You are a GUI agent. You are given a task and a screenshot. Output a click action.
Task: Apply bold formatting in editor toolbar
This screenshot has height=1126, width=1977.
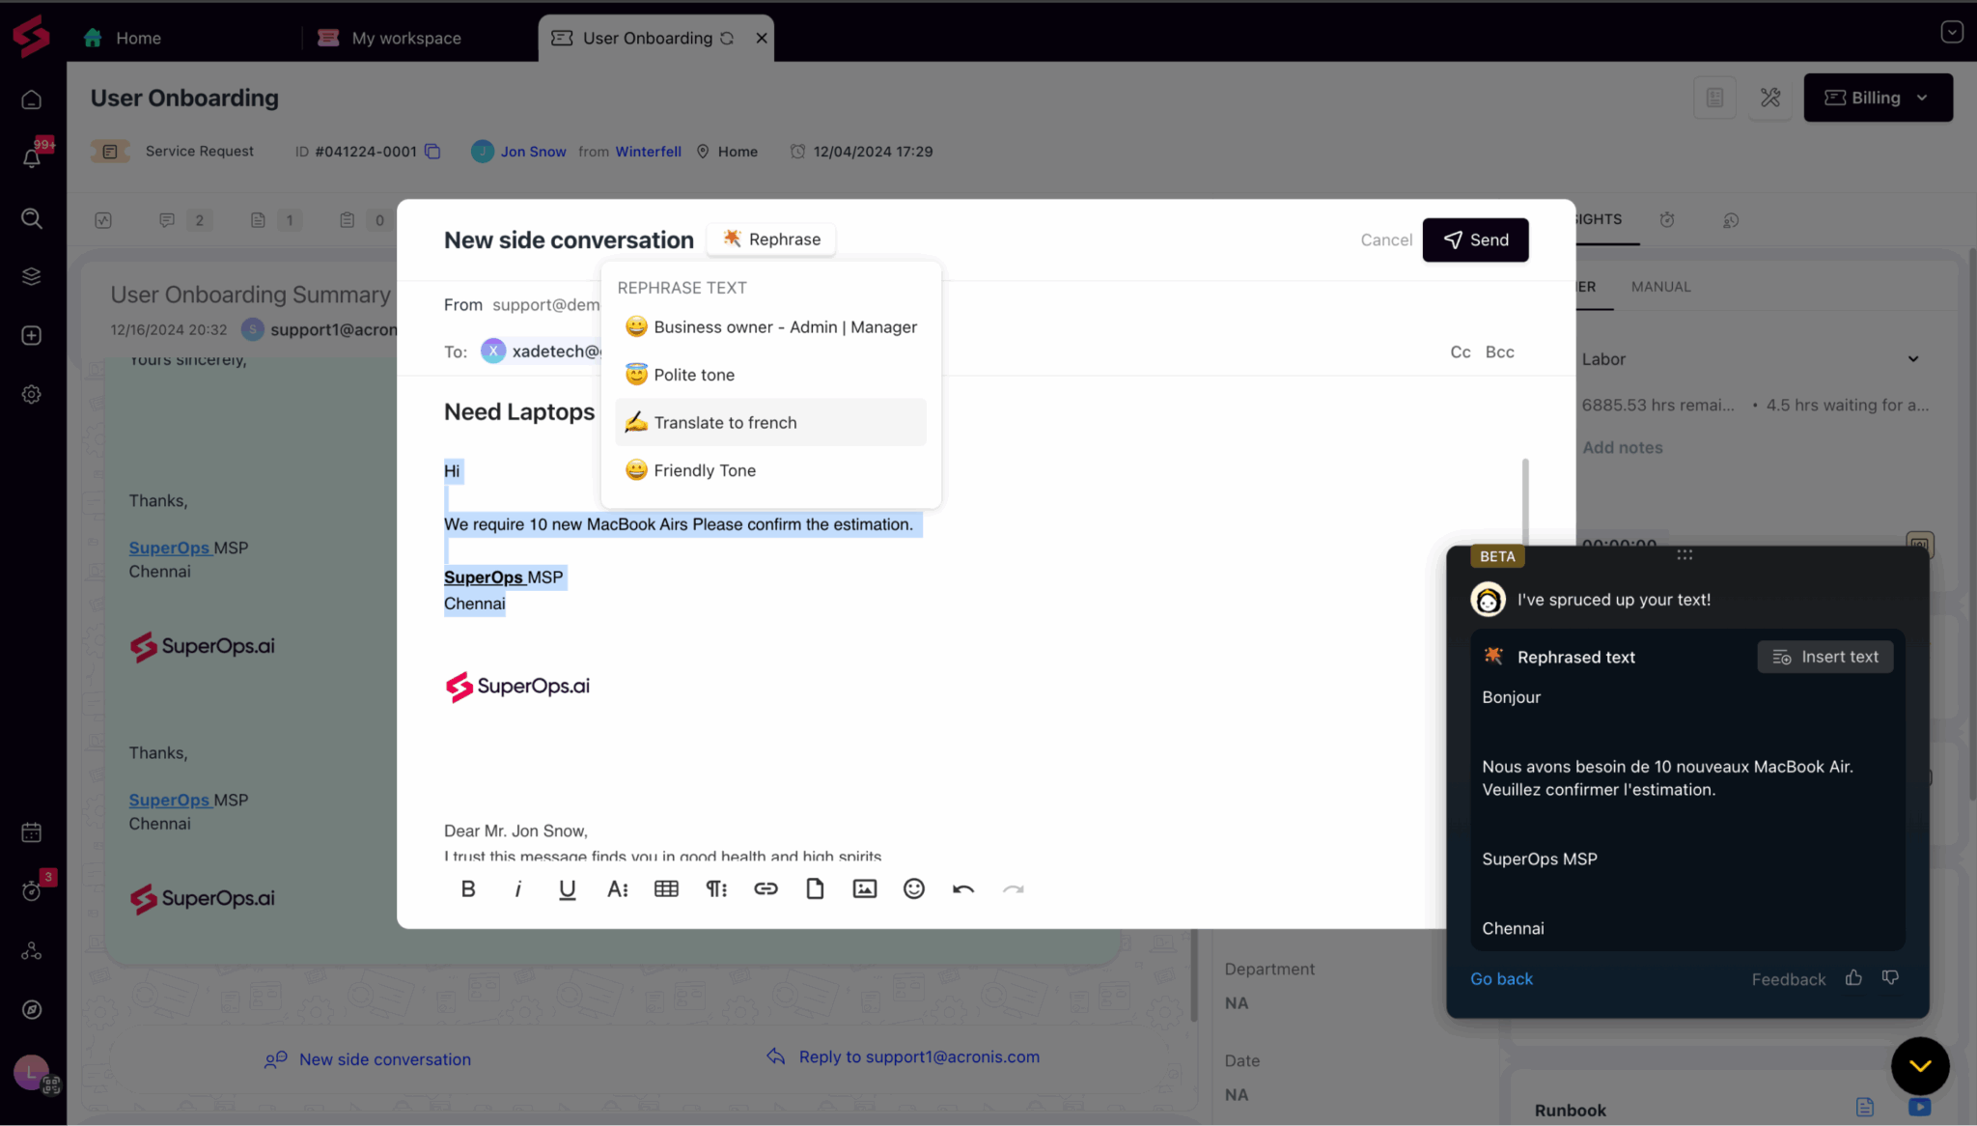468,889
